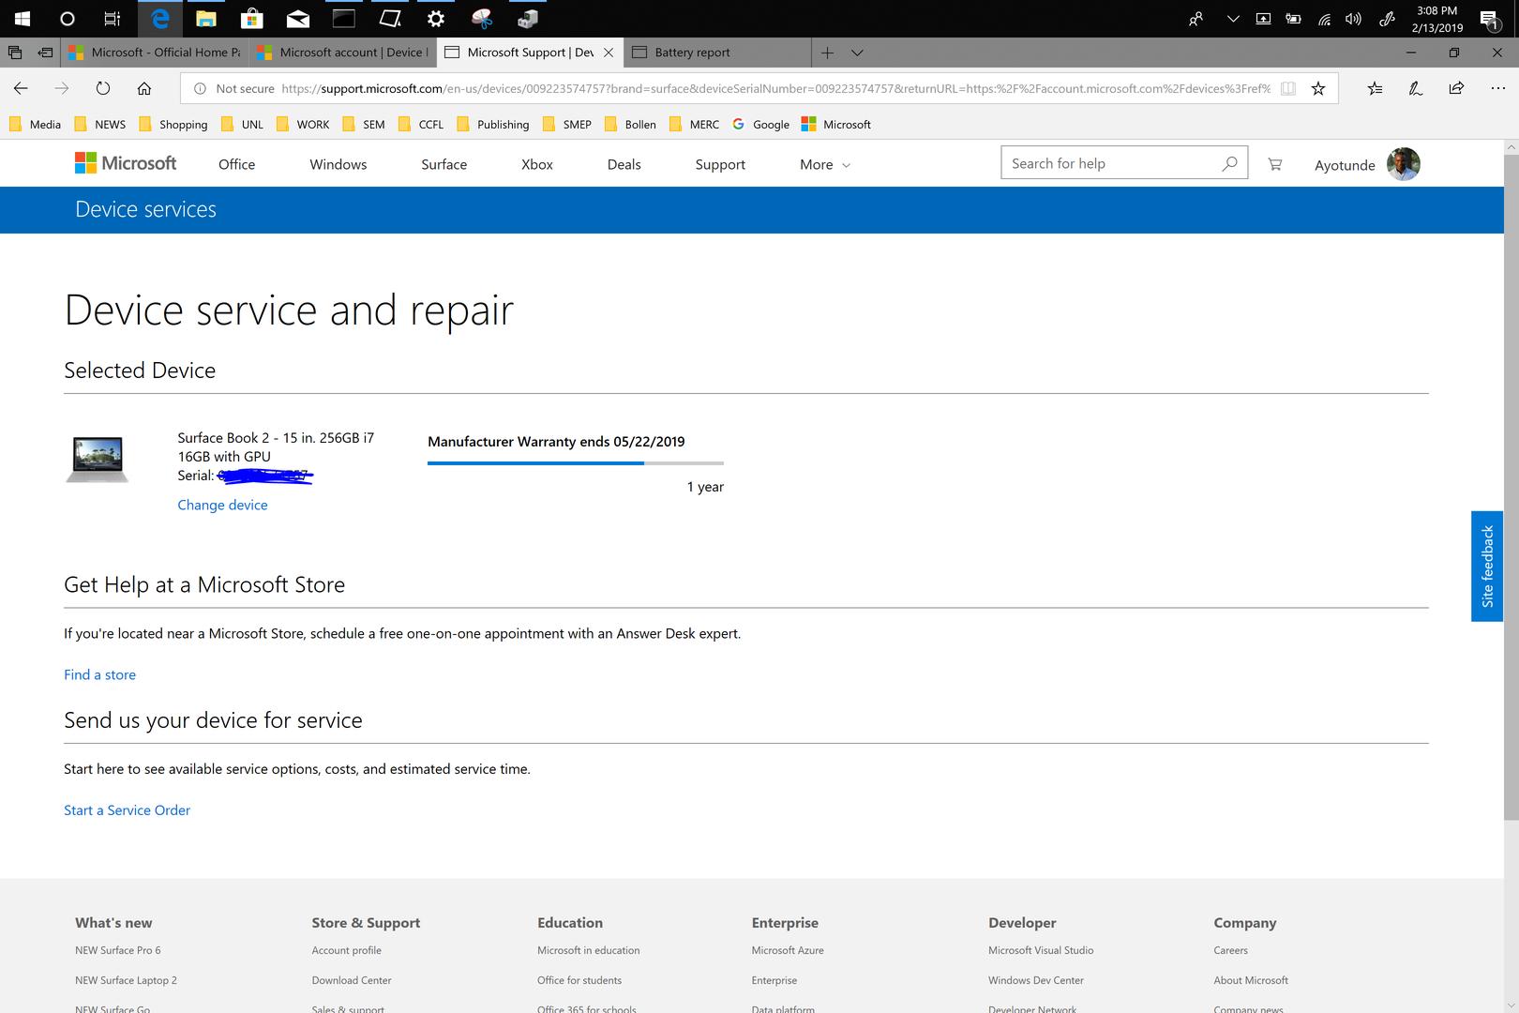
Task: Open the Publishing bookmarks folder
Action: [x=492, y=124]
